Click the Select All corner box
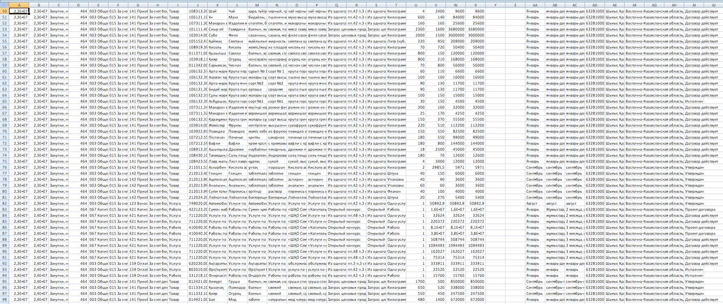This screenshot has width=723, height=304. (x=4, y=4)
